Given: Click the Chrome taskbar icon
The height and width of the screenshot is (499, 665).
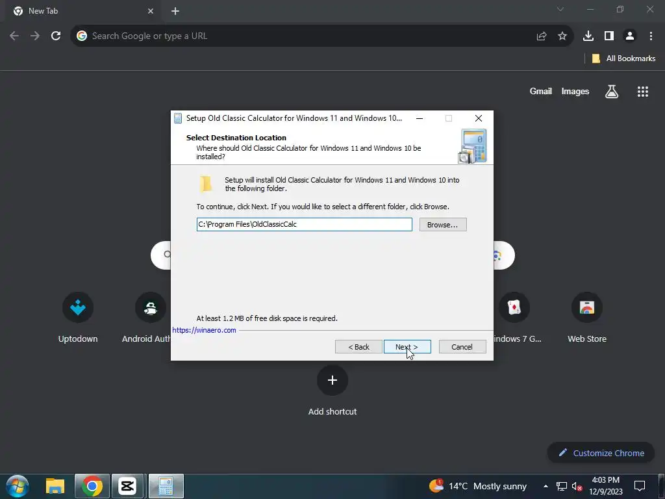Looking at the screenshot, I should click(x=92, y=486).
